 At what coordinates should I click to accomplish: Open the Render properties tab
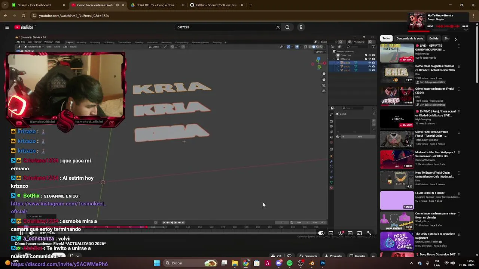(331, 121)
